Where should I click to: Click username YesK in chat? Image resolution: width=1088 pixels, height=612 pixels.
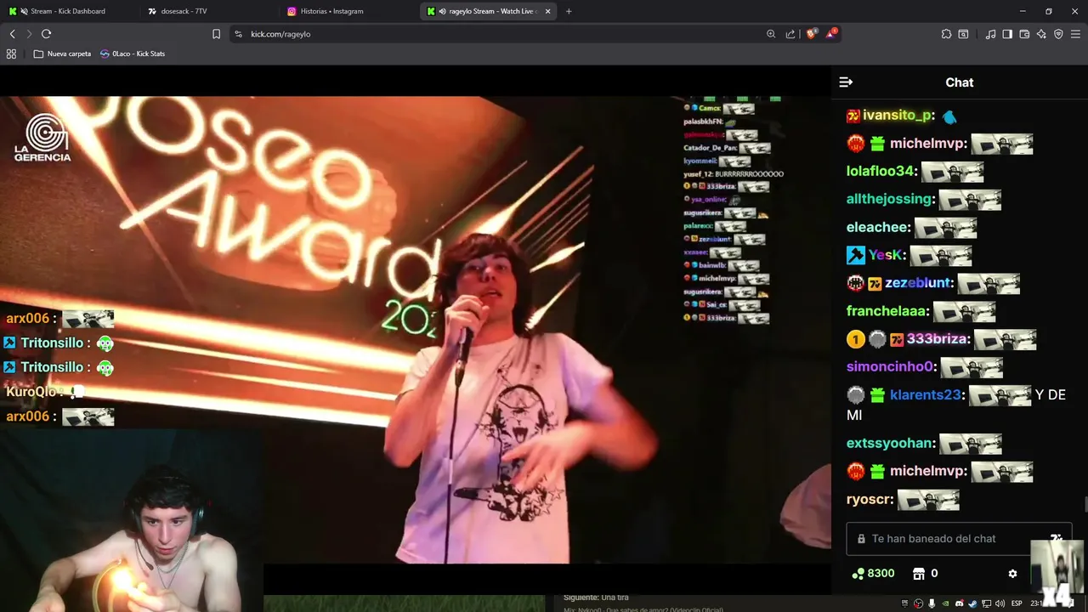coord(887,255)
